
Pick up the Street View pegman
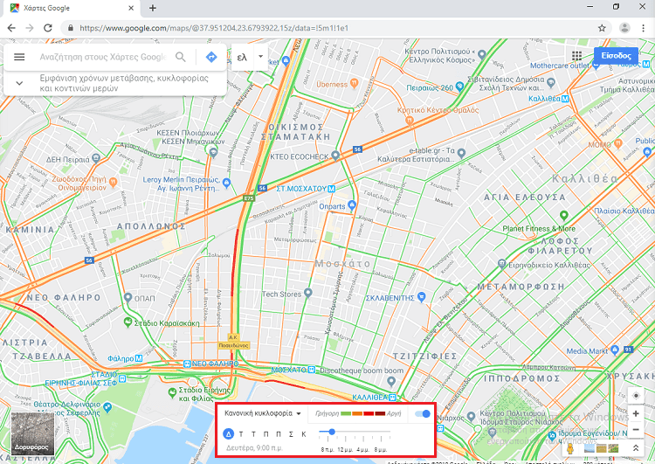[570, 449]
